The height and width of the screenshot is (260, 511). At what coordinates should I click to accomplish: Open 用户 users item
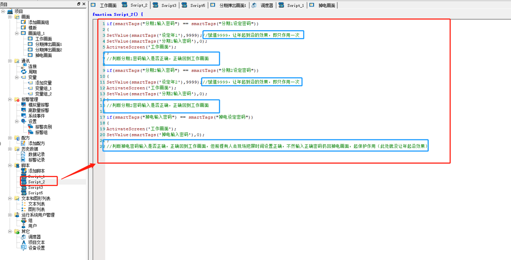[x=33, y=226]
